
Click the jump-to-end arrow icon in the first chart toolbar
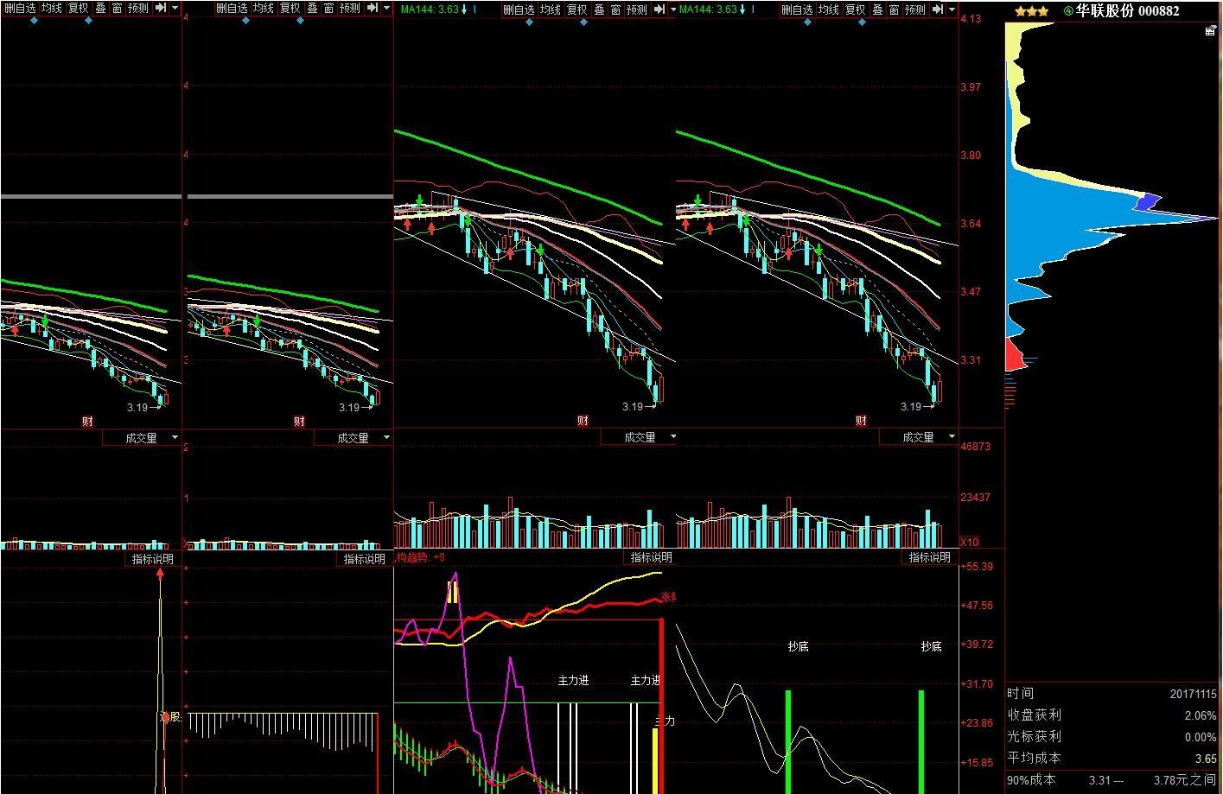160,9
